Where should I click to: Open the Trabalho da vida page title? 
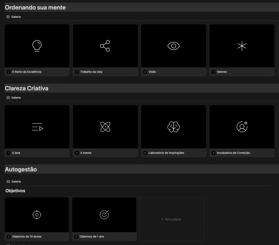[91, 72]
